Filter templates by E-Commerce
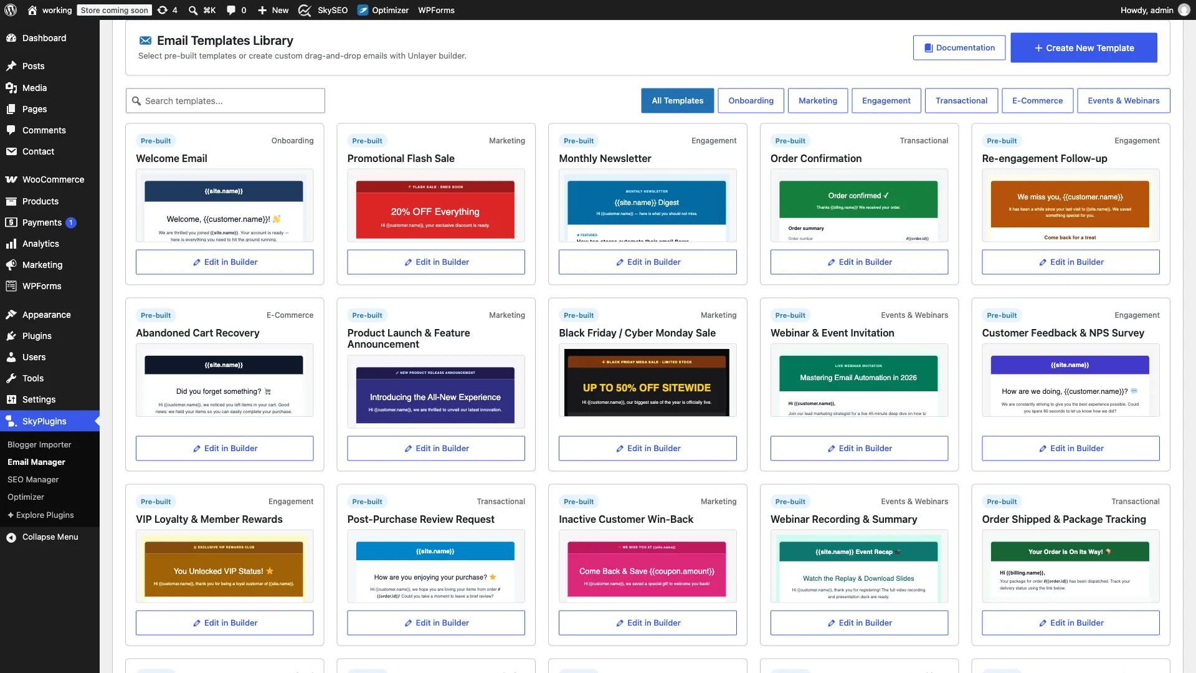Screen dimensions: 1196x673 tap(1037, 100)
